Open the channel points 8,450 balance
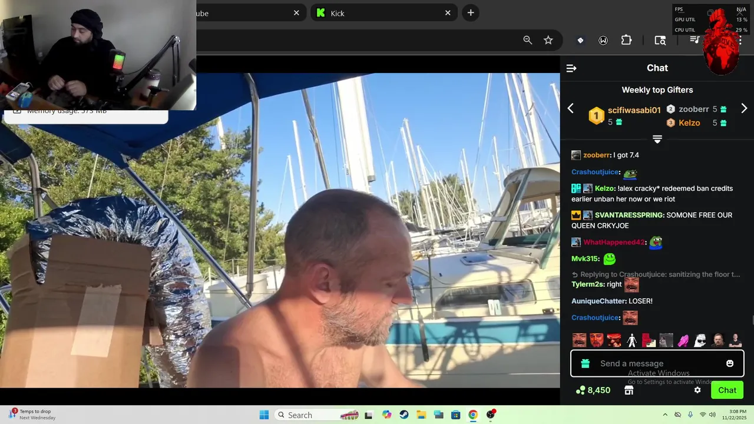The height and width of the screenshot is (424, 754). click(x=593, y=390)
